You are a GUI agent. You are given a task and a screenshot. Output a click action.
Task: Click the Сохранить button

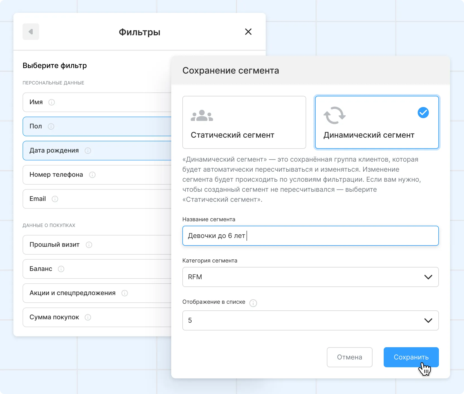411,357
